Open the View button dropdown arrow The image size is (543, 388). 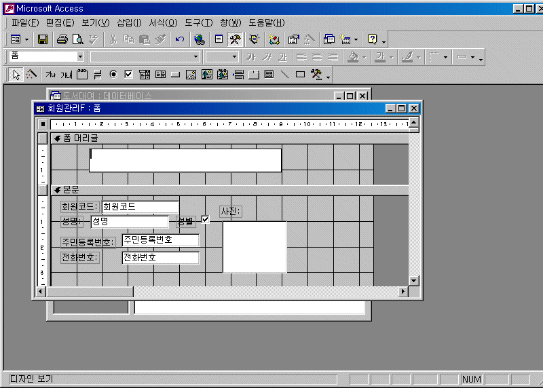(x=26, y=39)
